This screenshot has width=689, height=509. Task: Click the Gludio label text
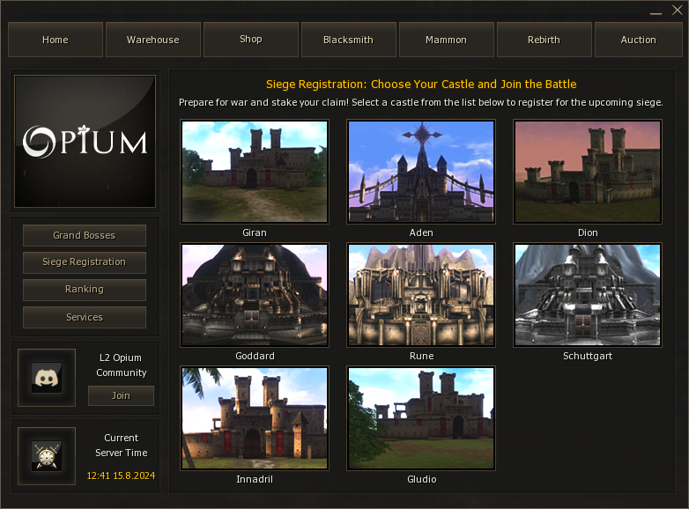point(421,480)
